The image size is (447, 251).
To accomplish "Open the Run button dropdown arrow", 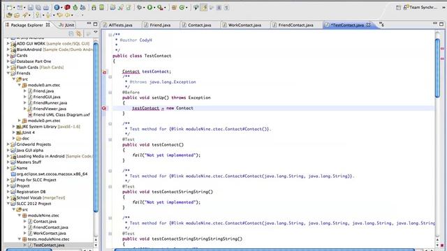I will 154,8.
